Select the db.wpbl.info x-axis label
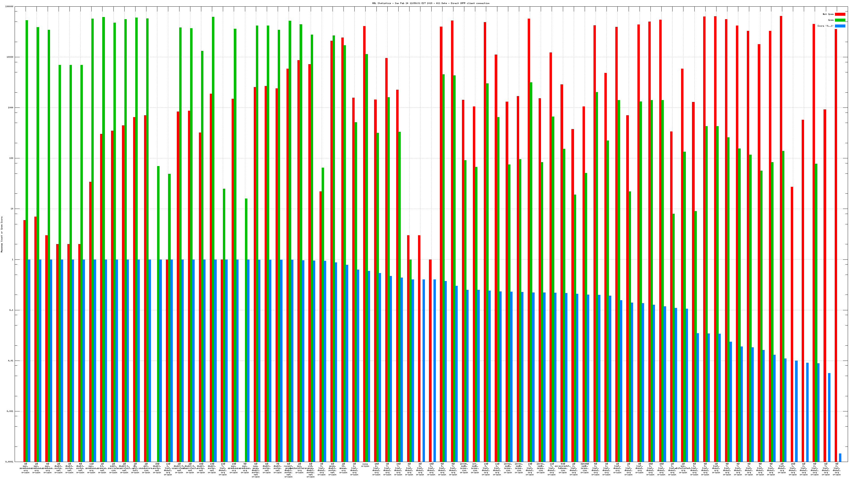Viewport: 852px width, 479px height. coord(135,468)
